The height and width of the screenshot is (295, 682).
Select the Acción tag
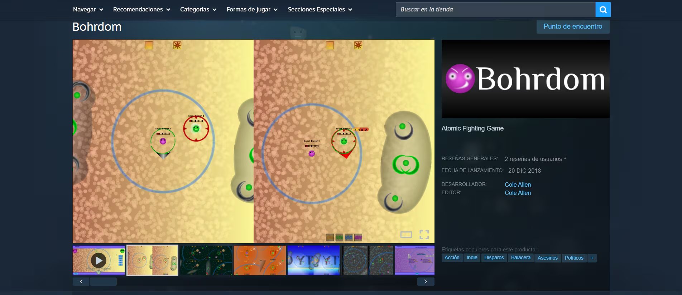(x=452, y=258)
